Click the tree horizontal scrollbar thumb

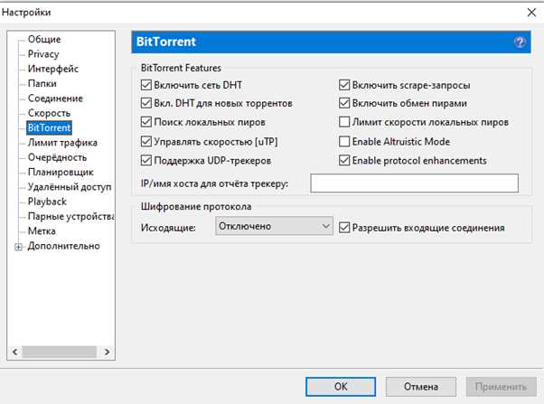59,352
